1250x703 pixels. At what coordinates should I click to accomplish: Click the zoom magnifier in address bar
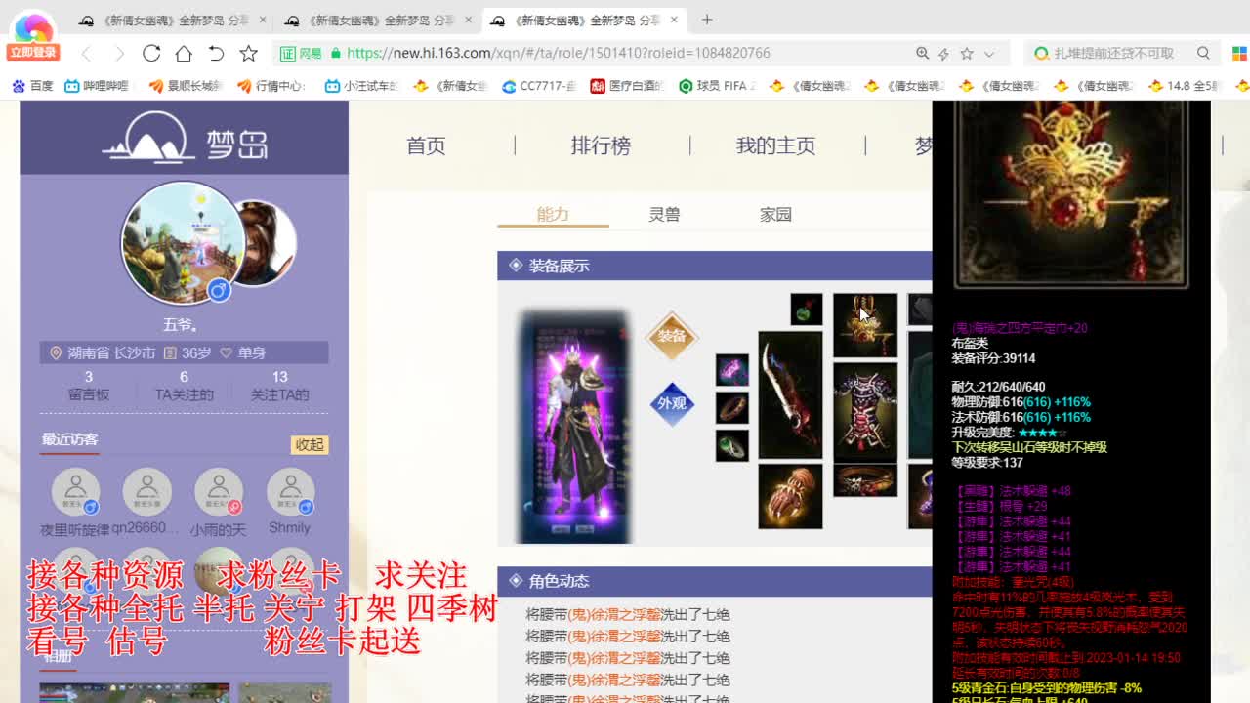point(922,54)
